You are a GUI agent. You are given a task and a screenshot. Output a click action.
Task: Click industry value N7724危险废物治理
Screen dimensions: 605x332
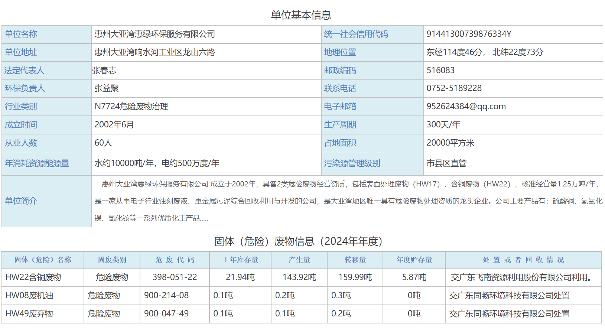pyautogui.click(x=131, y=107)
